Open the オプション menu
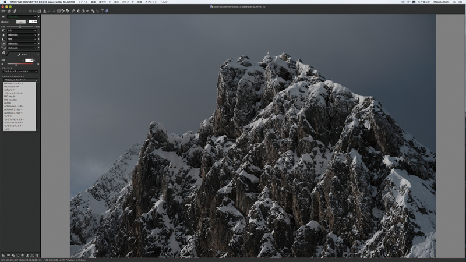This screenshot has width=466, height=262. point(151,2)
